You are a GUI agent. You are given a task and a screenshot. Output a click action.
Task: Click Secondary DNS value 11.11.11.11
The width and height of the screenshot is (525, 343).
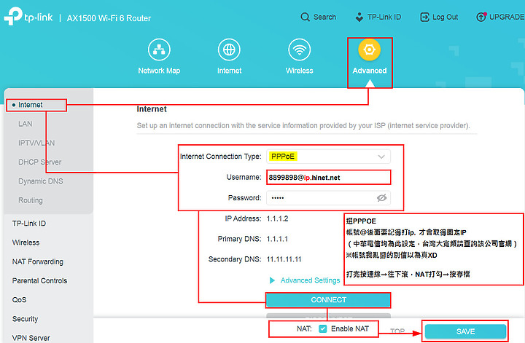click(x=284, y=259)
